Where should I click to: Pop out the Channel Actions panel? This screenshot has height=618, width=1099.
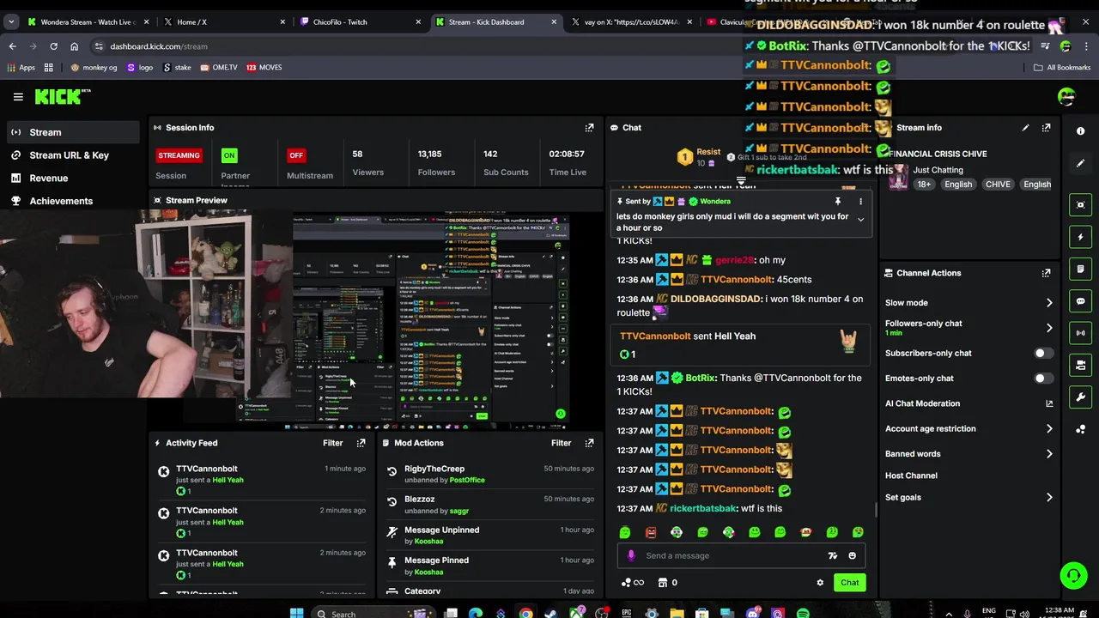pyautogui.click(x=1046, y=273)
